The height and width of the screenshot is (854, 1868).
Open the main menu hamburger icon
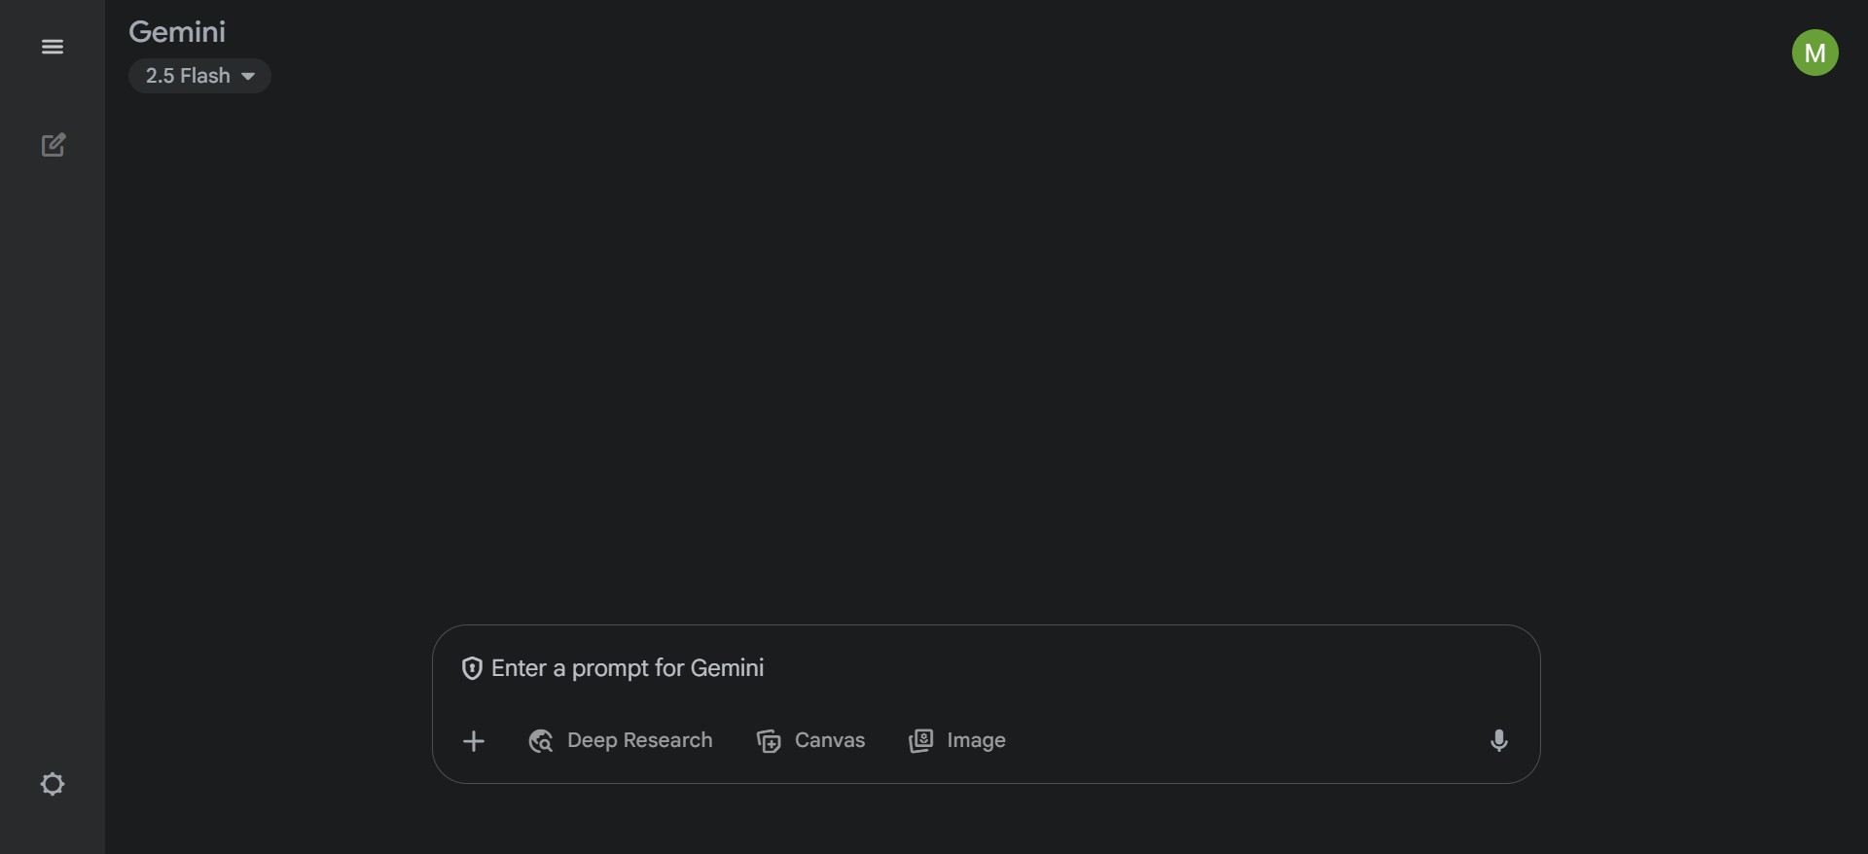tap(53, 47)
